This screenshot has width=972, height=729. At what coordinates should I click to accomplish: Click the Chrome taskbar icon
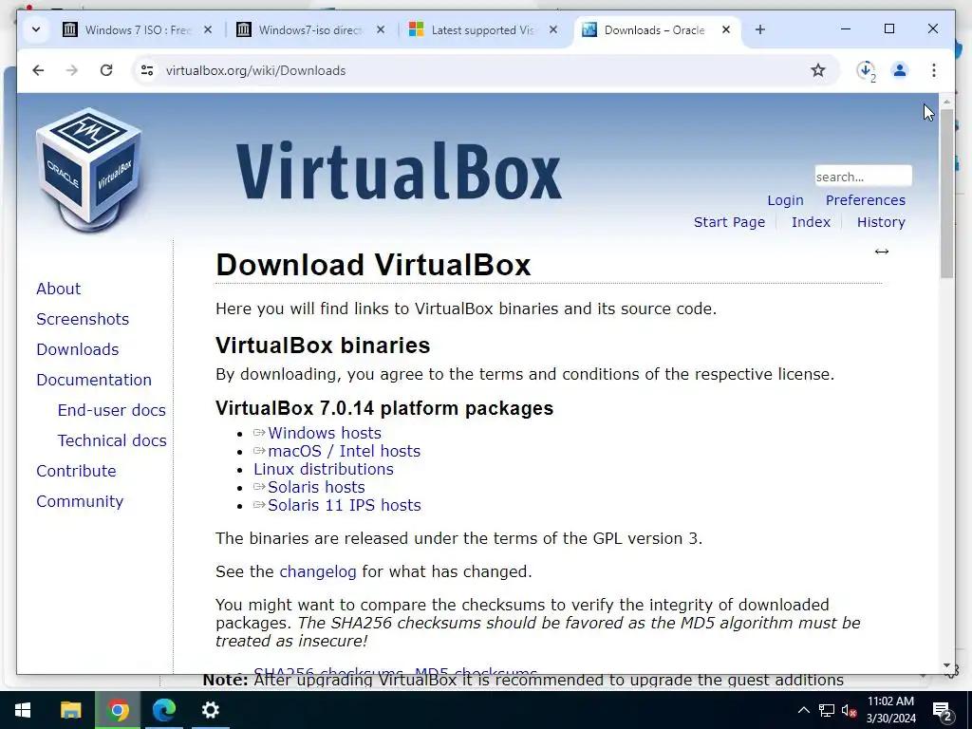pos(118,710)
